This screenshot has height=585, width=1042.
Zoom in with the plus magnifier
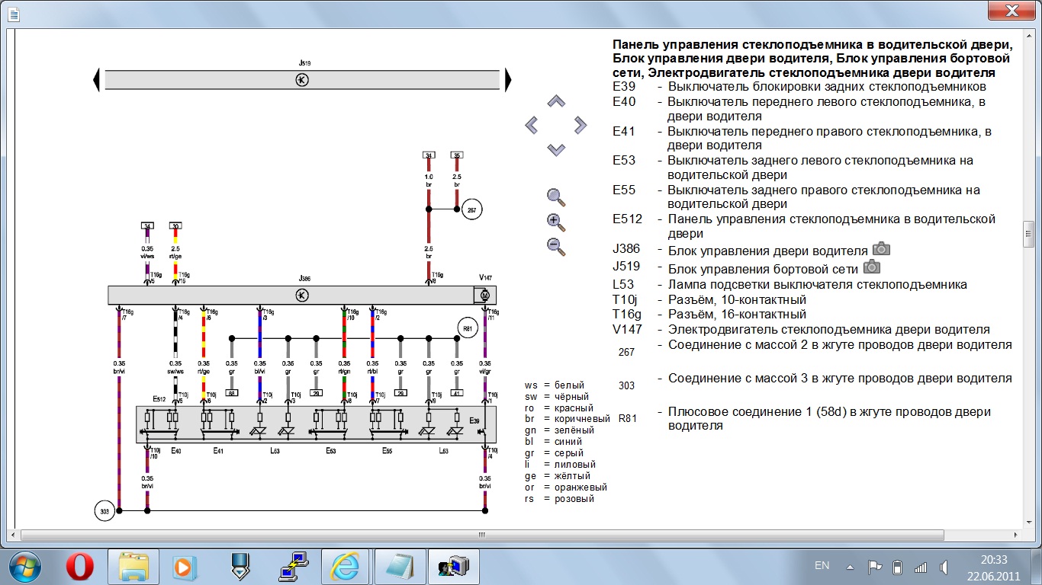pyautogui.click(x=556, y=222)
